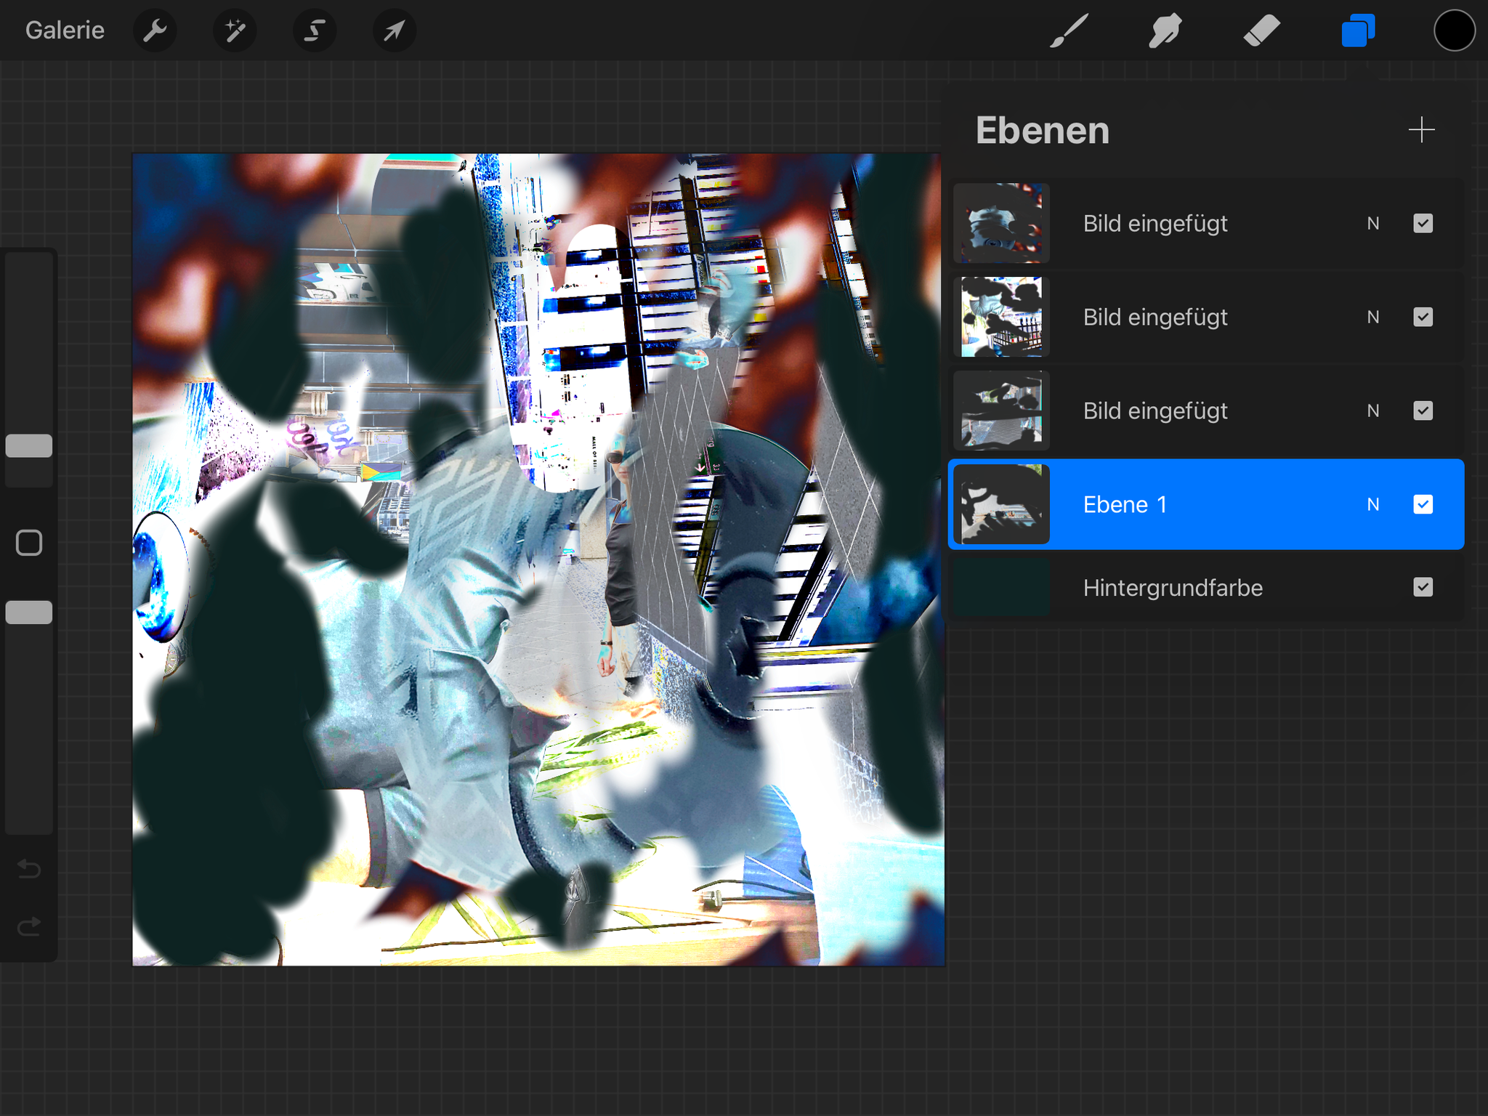Open the Adjustments magic wand menu
The height and width of the screenshot is (1116, 1488).
pyautogui.click(x=235, y=31)
